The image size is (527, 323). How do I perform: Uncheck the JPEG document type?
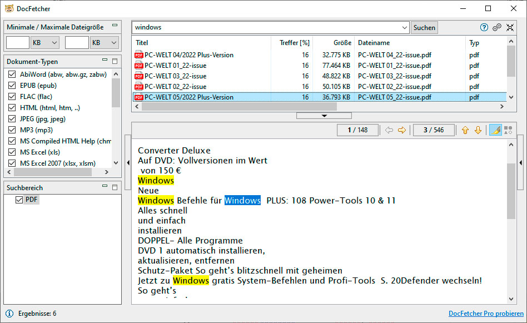[12, 118]
